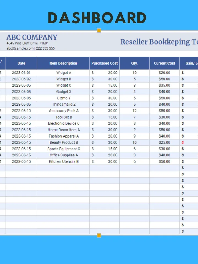Click the Thingamajig Z item cell
Image resolution: width=198 pixels, height=264 pixels.
[64, 105]
